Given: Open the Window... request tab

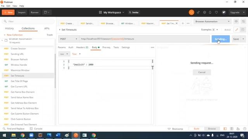Looking at the screenshot, I should click(x=128, y=23).
